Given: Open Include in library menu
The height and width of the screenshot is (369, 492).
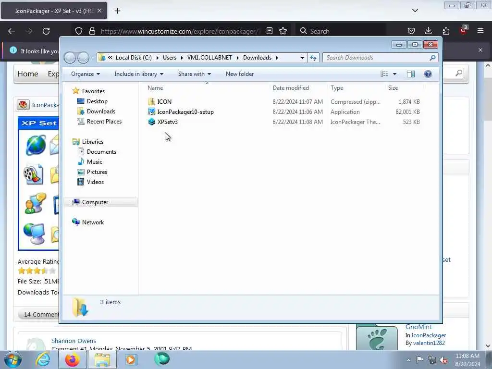Looking at the screenshot, I should (x=139, y=74).
